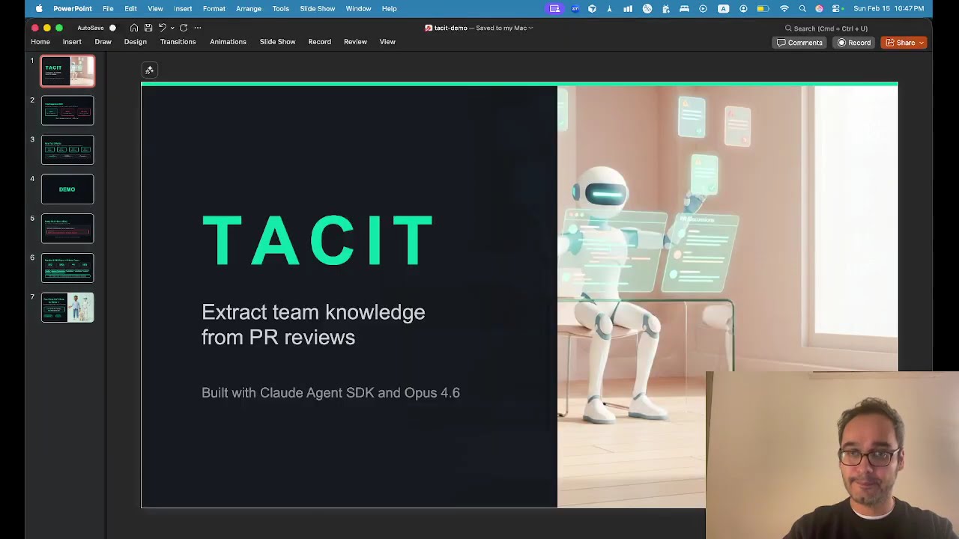The image size is (959, 539).
Task: Click the 'Built with Claude Agent SDK' text
Action: [330, 393]
